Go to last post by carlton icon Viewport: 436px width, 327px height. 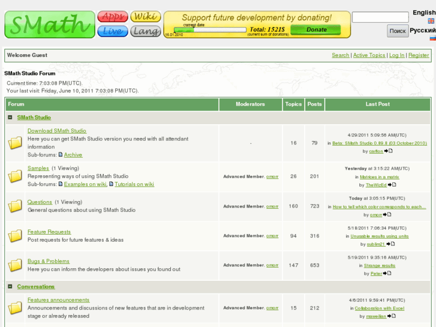point(389,151)
